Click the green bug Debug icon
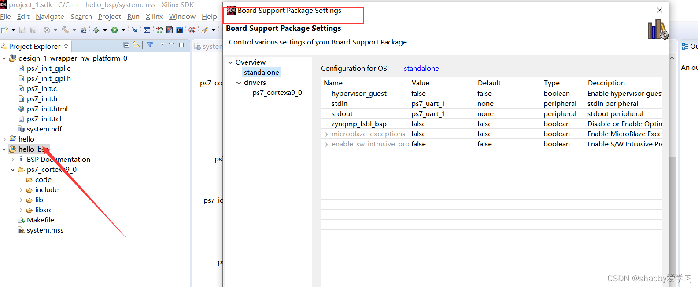This screenshot has width=698, height=287. pyautogui.click(x=96, y=30)
